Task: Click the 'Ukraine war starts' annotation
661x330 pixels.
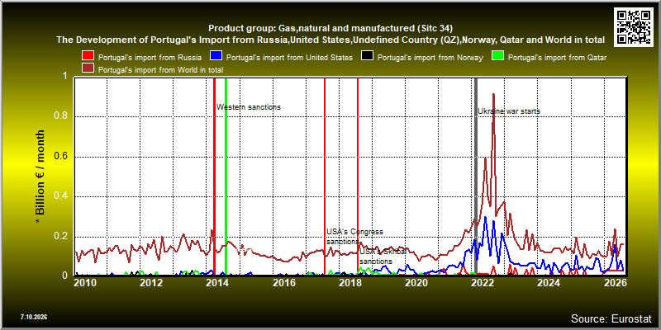Action: [x=509, y=111]
